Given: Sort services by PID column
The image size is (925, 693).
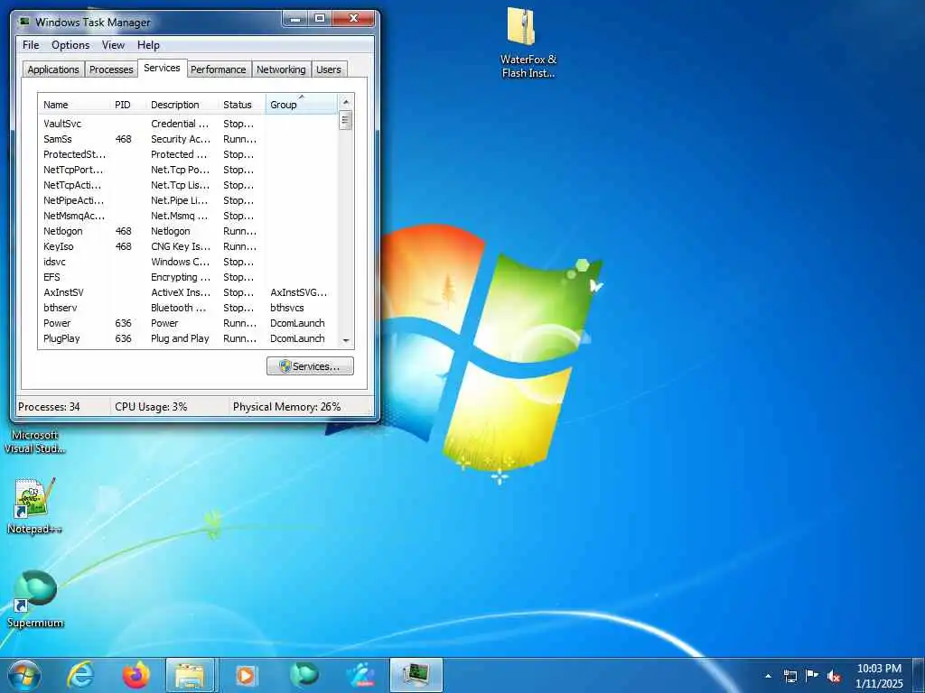Looking at the screenshot, I should click(x=127, y=105).
